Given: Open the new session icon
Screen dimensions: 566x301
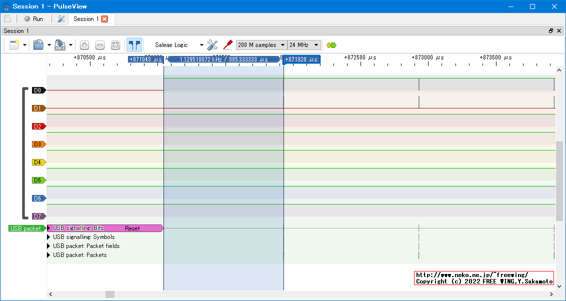Looking at the screenshot, I should [x=7, y=19].
